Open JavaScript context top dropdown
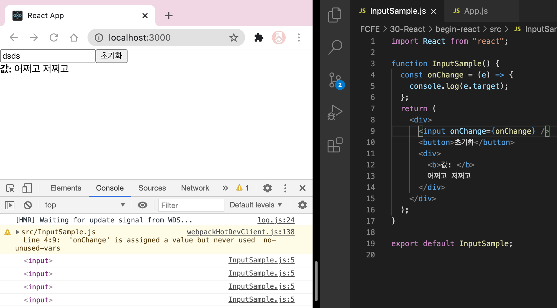 tap(84, 205)
